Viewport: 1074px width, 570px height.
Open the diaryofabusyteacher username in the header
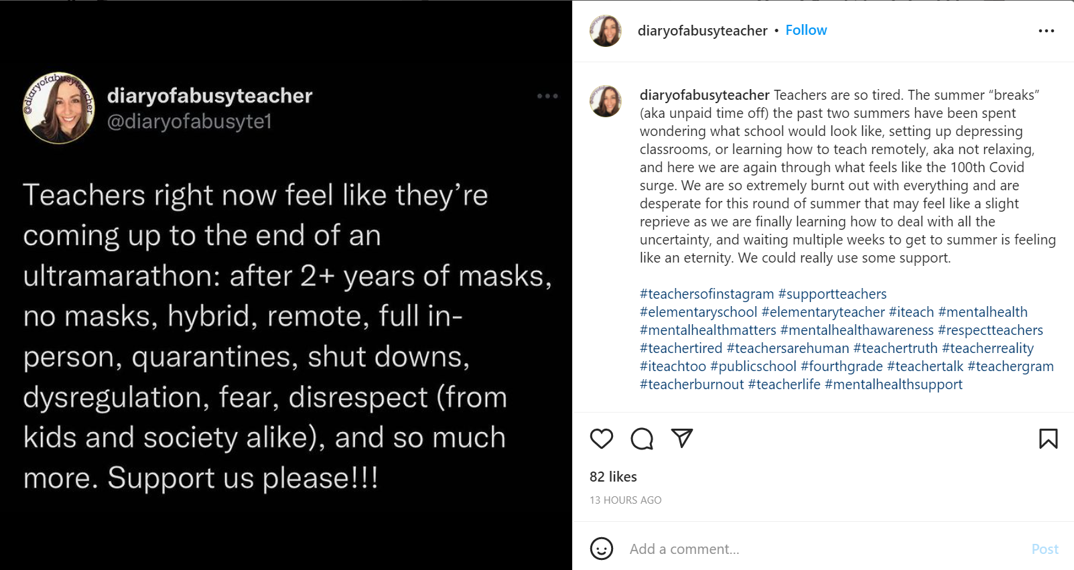point(702,31)
